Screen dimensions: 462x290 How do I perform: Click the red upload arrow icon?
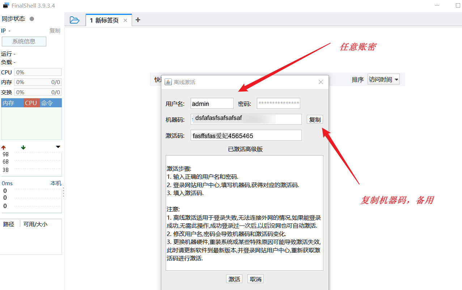(4, 148)
